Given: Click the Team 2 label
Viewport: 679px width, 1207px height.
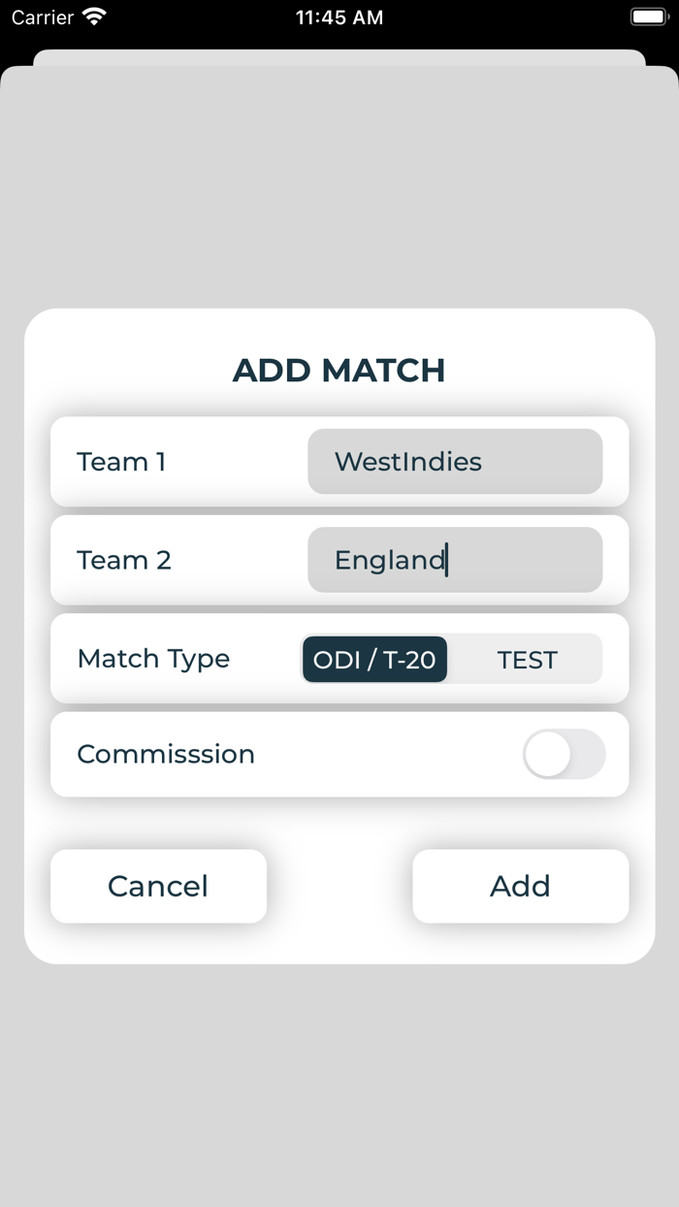Looking at the screenshot, I should pos(123,560).
